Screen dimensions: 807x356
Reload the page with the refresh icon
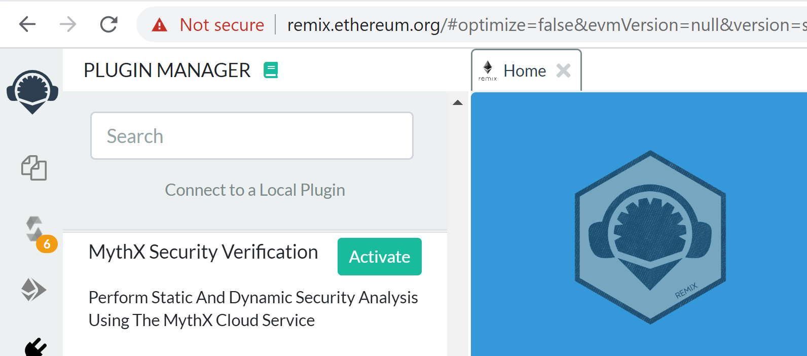pyautogui.click(x=108, y=24)
